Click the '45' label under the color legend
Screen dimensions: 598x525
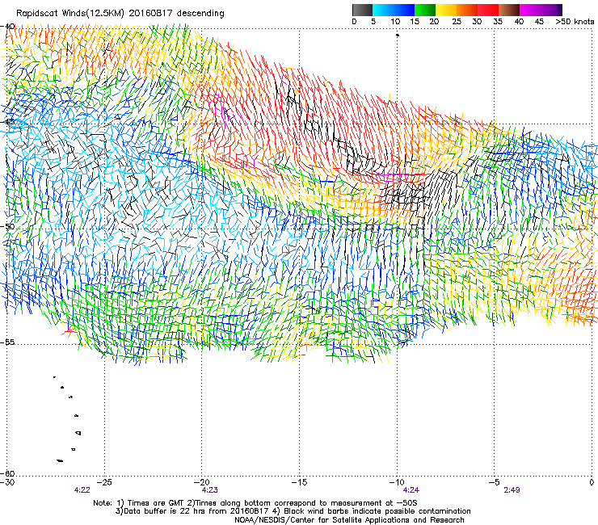coord(539,22)
